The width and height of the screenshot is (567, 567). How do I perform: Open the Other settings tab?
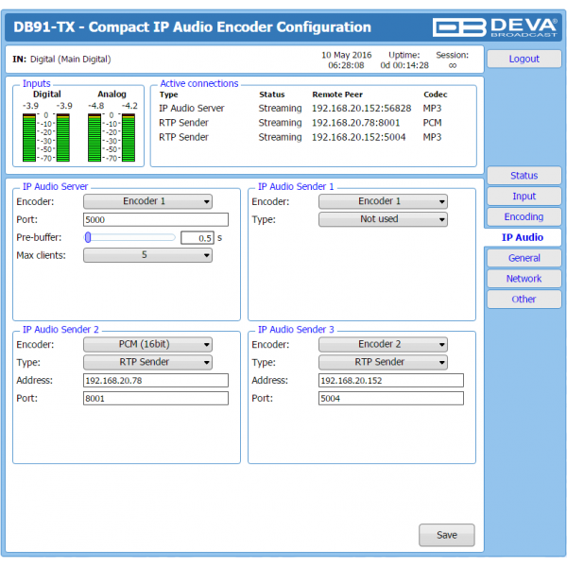click(524, 300)
